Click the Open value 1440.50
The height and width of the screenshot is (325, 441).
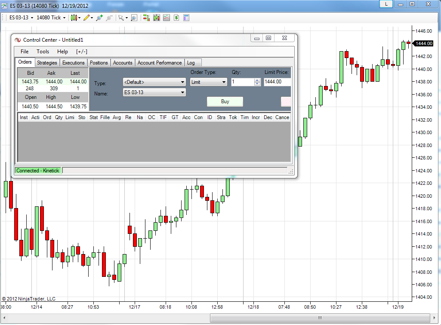(30, 107)
